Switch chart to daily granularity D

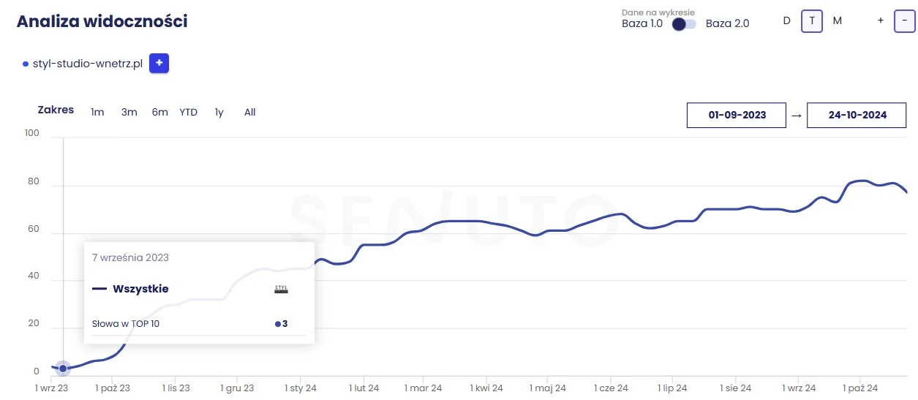[x=787, y=20]
